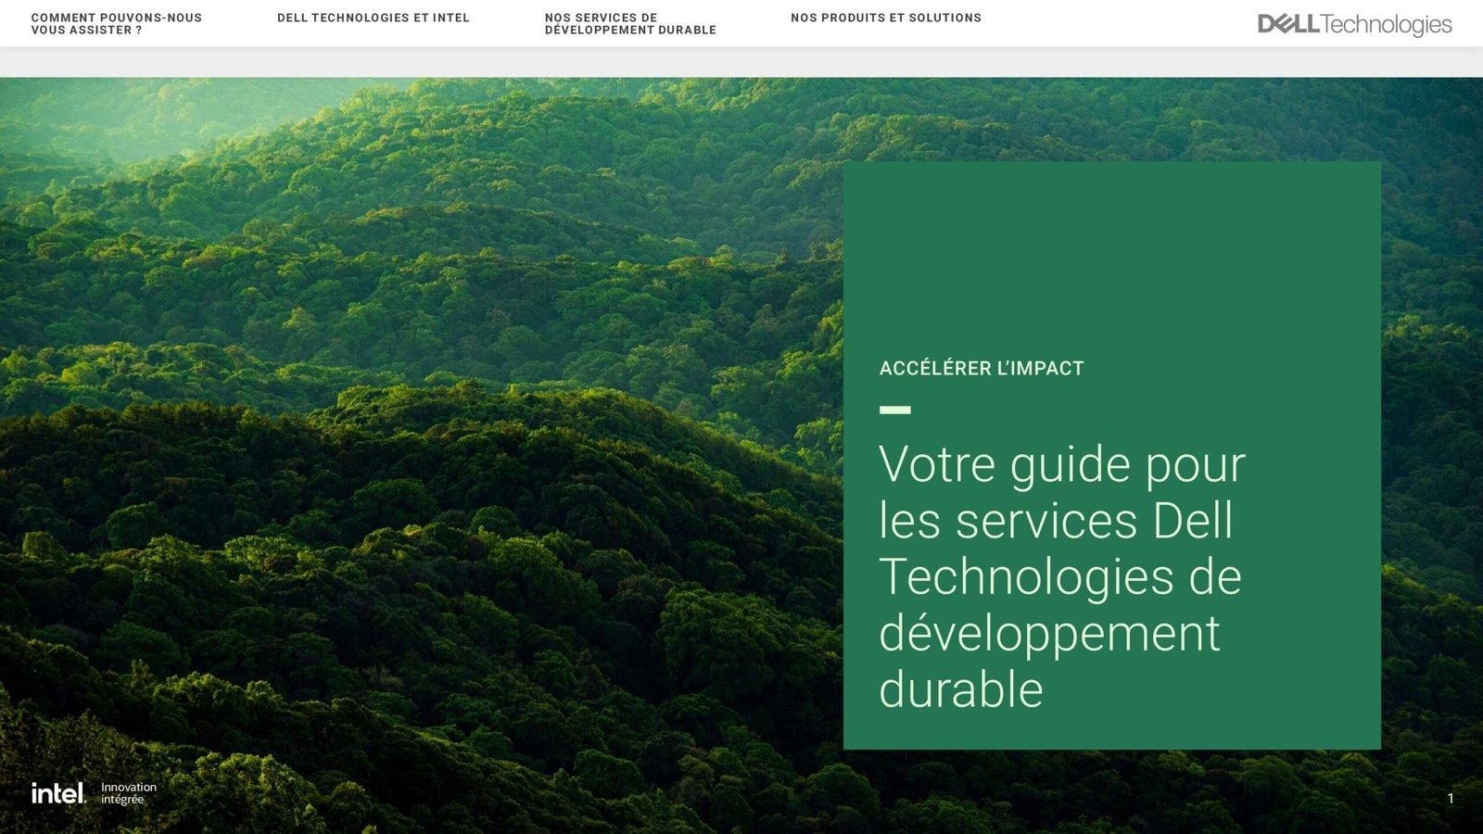Click empty area atop the green panel
This screenshot has height=834, width=1483.
click(x=1111, y=250)
